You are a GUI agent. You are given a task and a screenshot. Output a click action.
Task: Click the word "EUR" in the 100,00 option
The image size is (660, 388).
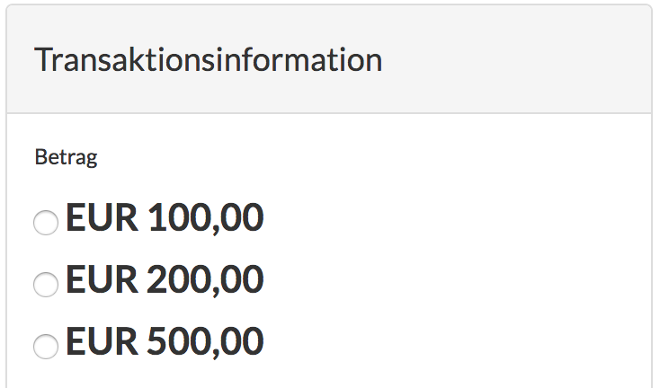102,218
